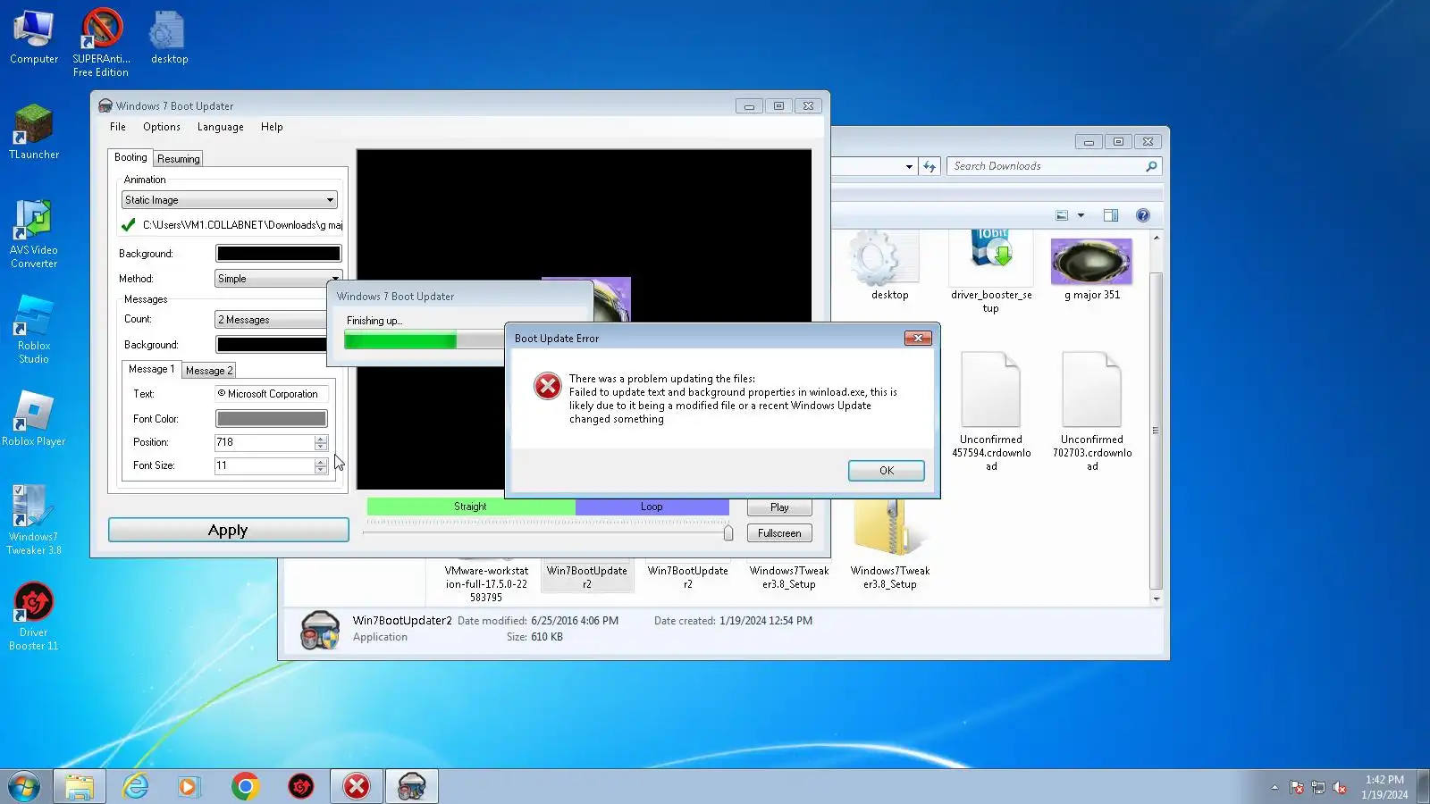Toggle the preview pane in Downloads window
The width and height of the screenshot is (1430, 804).
pos(1111,215)
